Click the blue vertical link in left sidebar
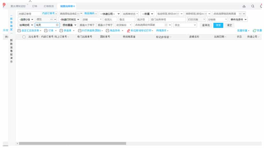The image size is (264, 148). [x=11, y=24]
